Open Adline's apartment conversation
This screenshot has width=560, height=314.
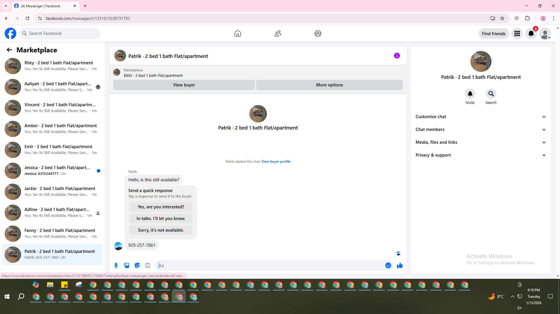pos(52,212)
